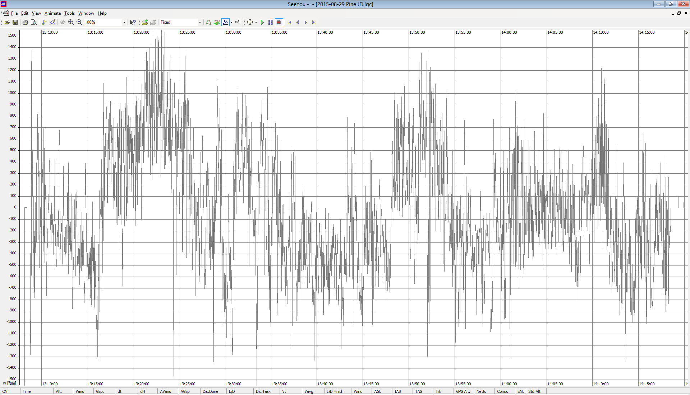Switch to the route map view icon
Viewport: 690px width, 395px height.
click(208, 22)
